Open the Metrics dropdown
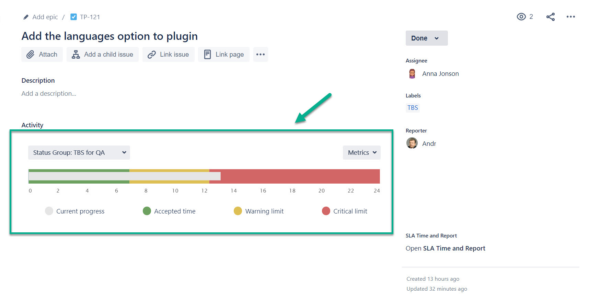Screen dimensions: 589x302 [361, 153]
